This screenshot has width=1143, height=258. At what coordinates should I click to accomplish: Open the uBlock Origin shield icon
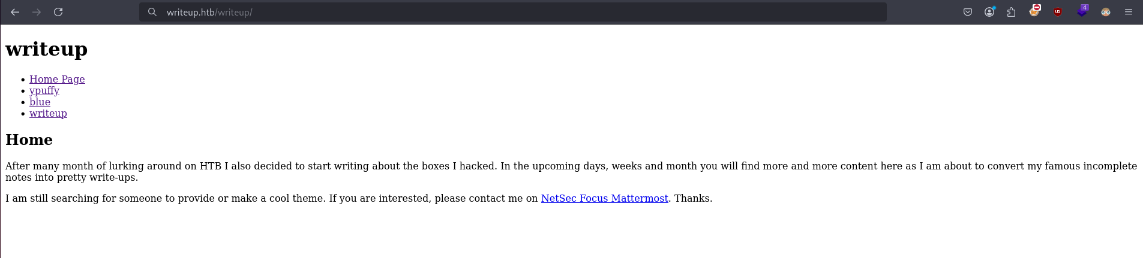click(1058, 12)
